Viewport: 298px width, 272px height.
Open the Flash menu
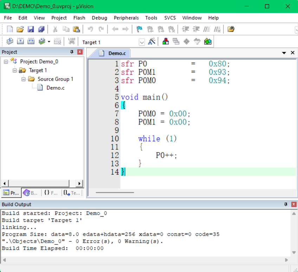coord(79,18)
